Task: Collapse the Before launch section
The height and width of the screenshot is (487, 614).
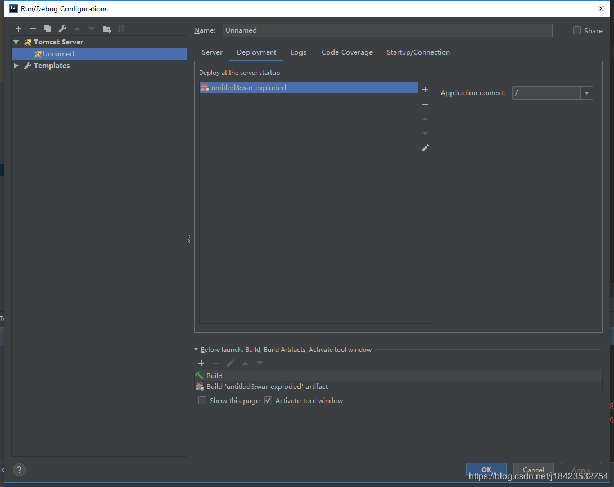Action: [196, 350]
